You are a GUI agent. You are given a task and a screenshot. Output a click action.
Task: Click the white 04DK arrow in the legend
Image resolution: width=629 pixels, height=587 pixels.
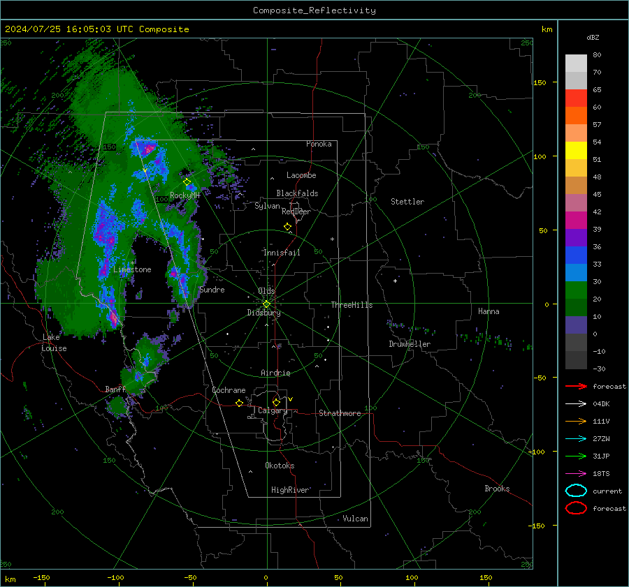point(576,403)
